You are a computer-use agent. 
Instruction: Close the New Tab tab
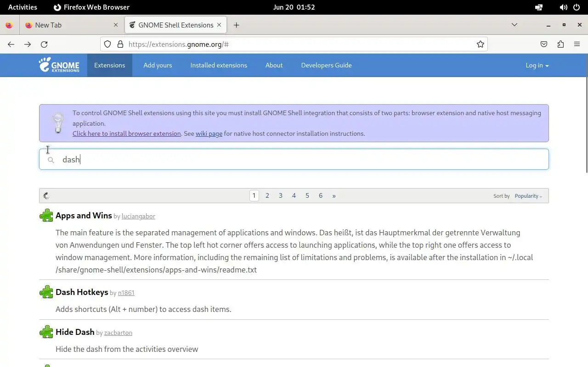(x=116, y=25)
